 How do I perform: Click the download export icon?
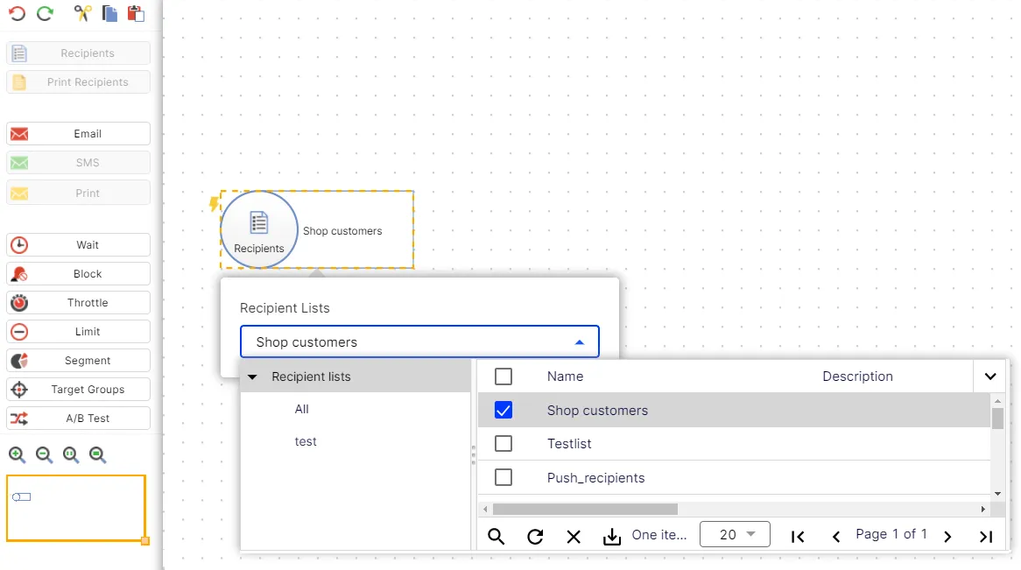tap(612, 536)
